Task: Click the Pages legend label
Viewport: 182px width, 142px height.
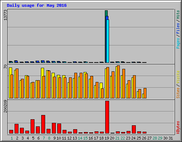Action: 178,43
